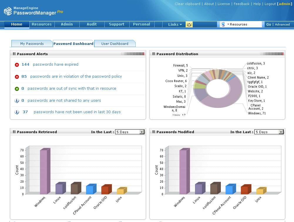Click the computer icon in search box

point(223,25)
